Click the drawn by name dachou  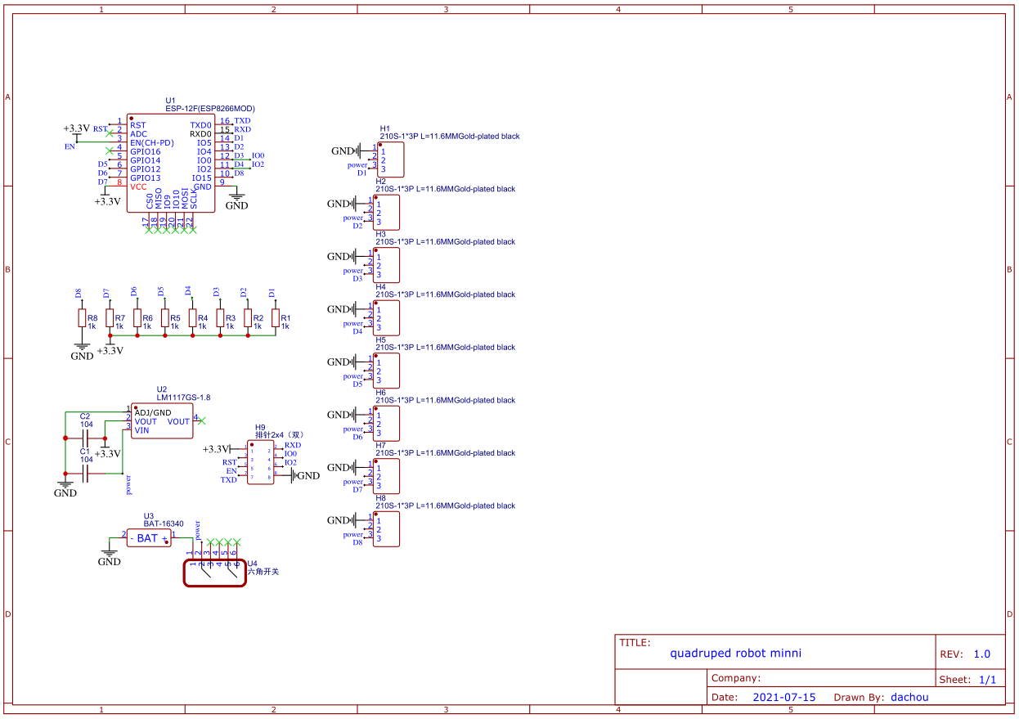(x=909, y=698)
